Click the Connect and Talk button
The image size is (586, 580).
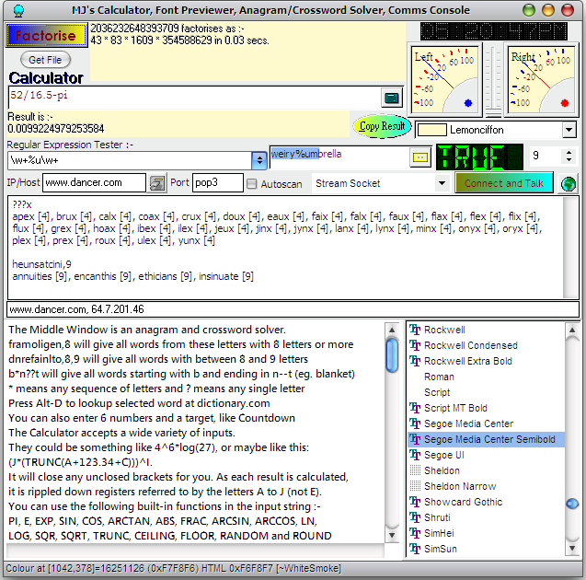(504, 183)
